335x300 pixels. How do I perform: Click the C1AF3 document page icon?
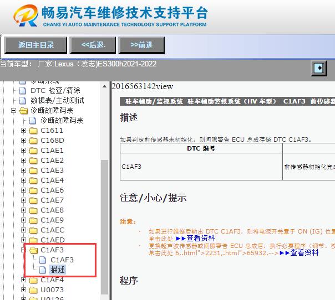(43, 260)
